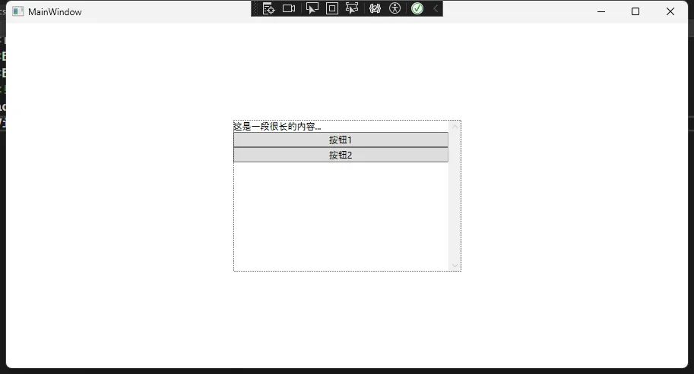Click the MainWindow app icon in title bar

coord(17,11)
